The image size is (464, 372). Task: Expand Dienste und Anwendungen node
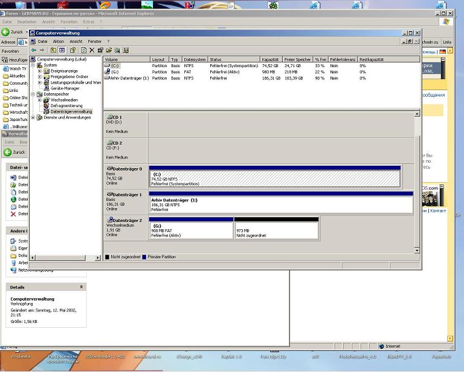coord(33,117)
